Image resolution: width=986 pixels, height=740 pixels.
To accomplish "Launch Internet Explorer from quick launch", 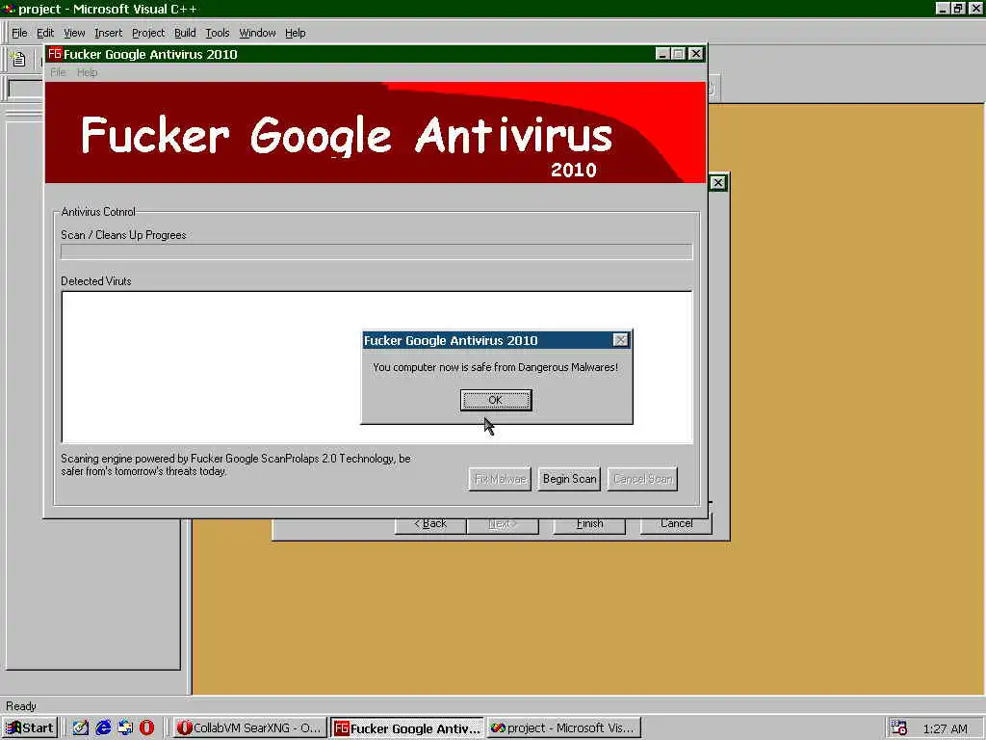I will tap(103, 728).
